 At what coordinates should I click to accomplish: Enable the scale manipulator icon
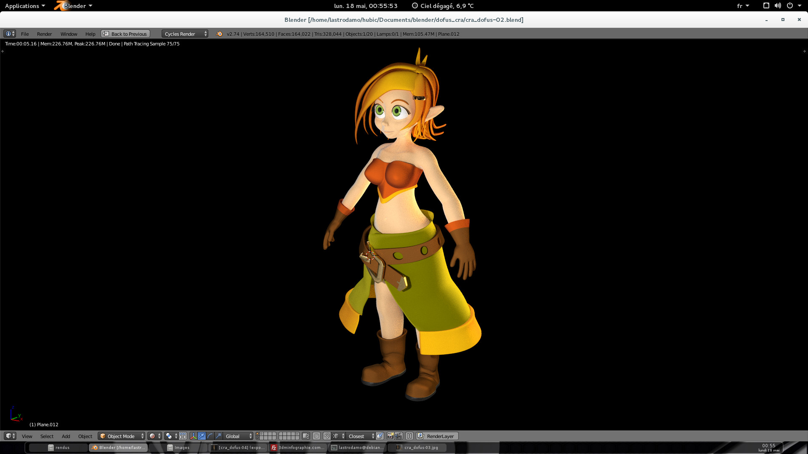coord(218,436)
